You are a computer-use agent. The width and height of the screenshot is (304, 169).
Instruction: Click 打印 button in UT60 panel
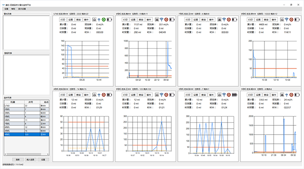pyautogui.click(x=63, y=20)
